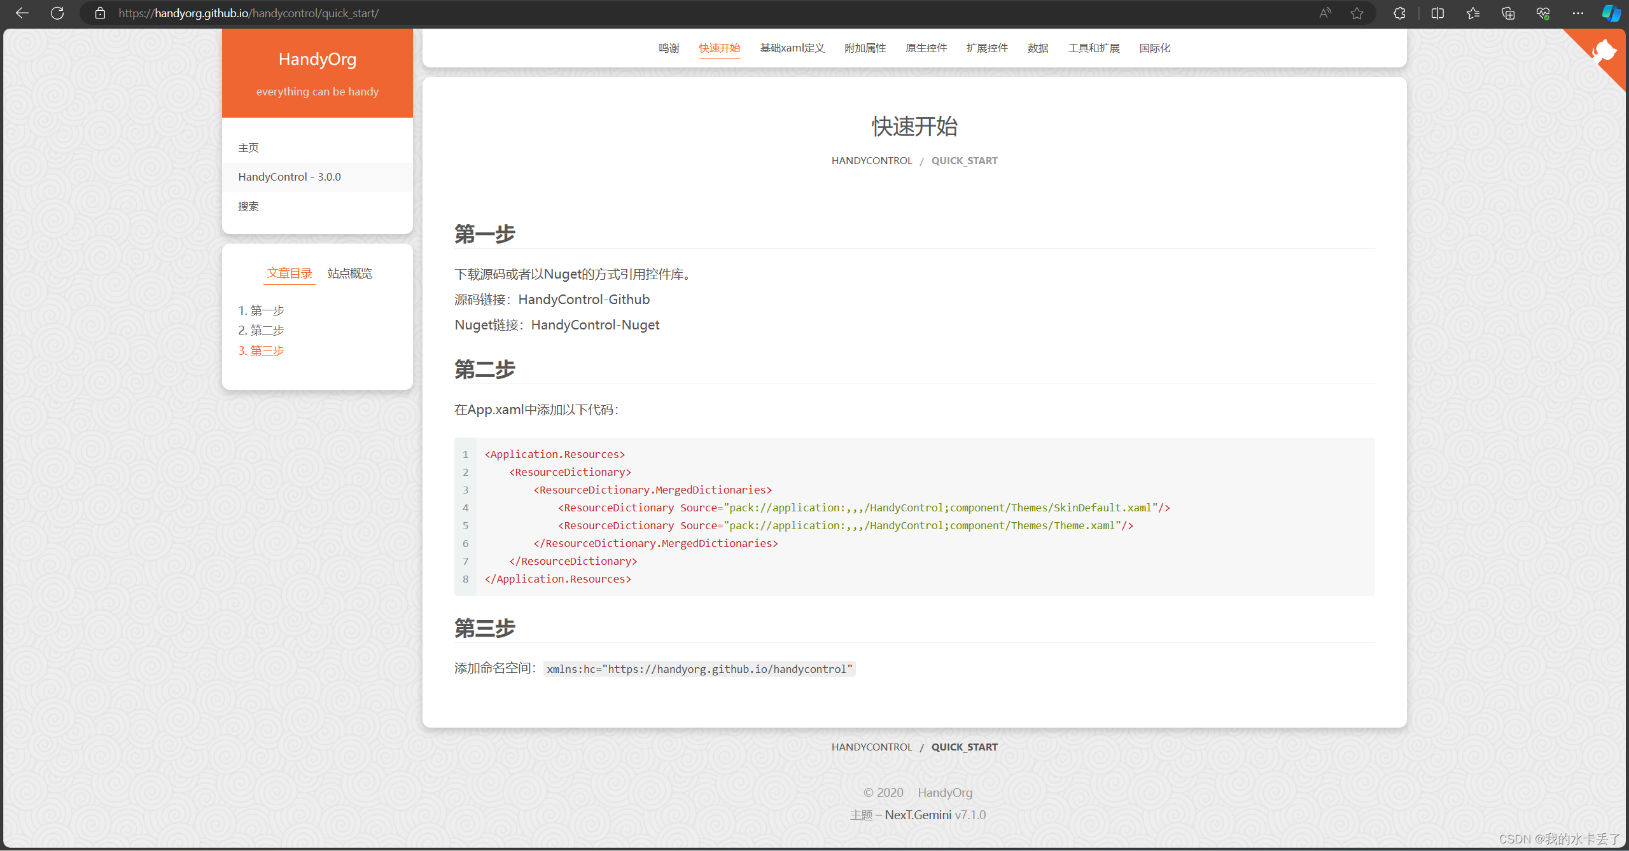Click the browser essentials heartbeat icon
This screenshot has width=1629, height=851.
pyautogui.click(x=1542, y=13)
